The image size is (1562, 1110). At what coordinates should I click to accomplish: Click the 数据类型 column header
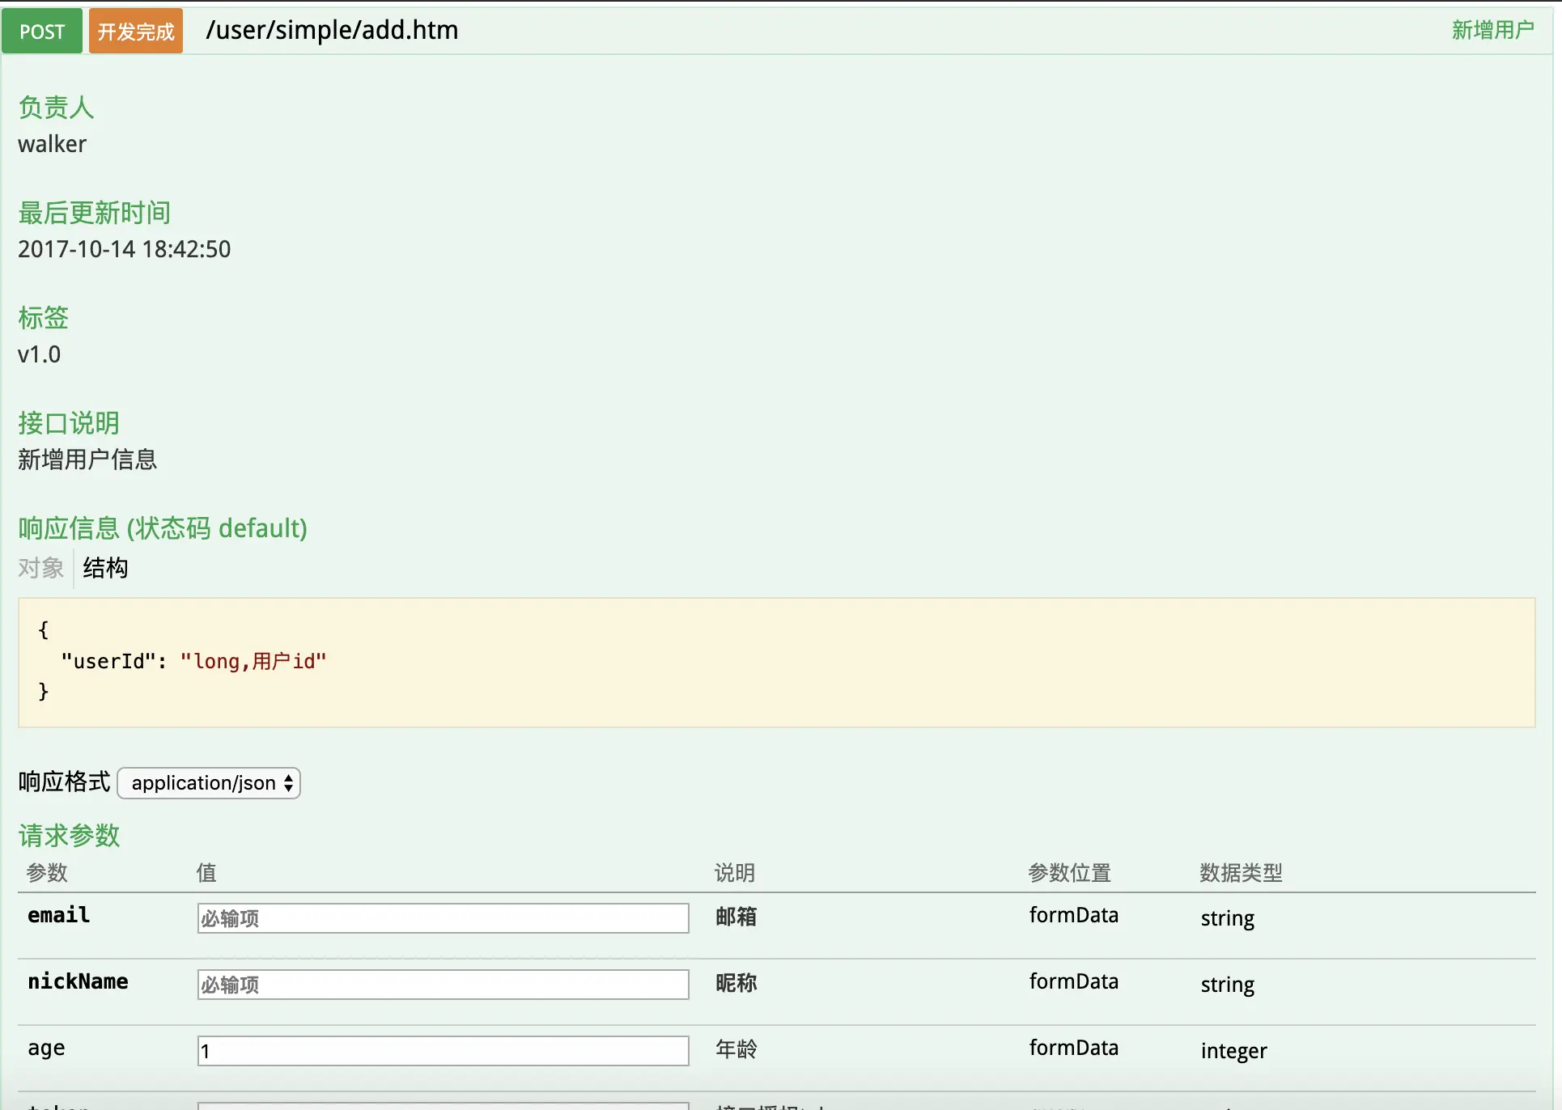click(x=1241, y=872)
